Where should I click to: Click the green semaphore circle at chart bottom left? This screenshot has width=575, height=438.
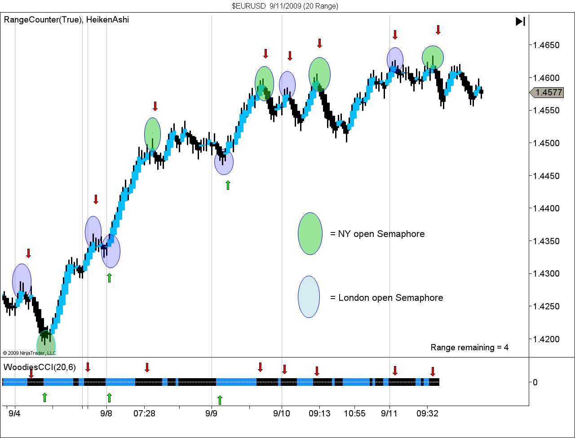pyautogui.click(x=45, y=342)
